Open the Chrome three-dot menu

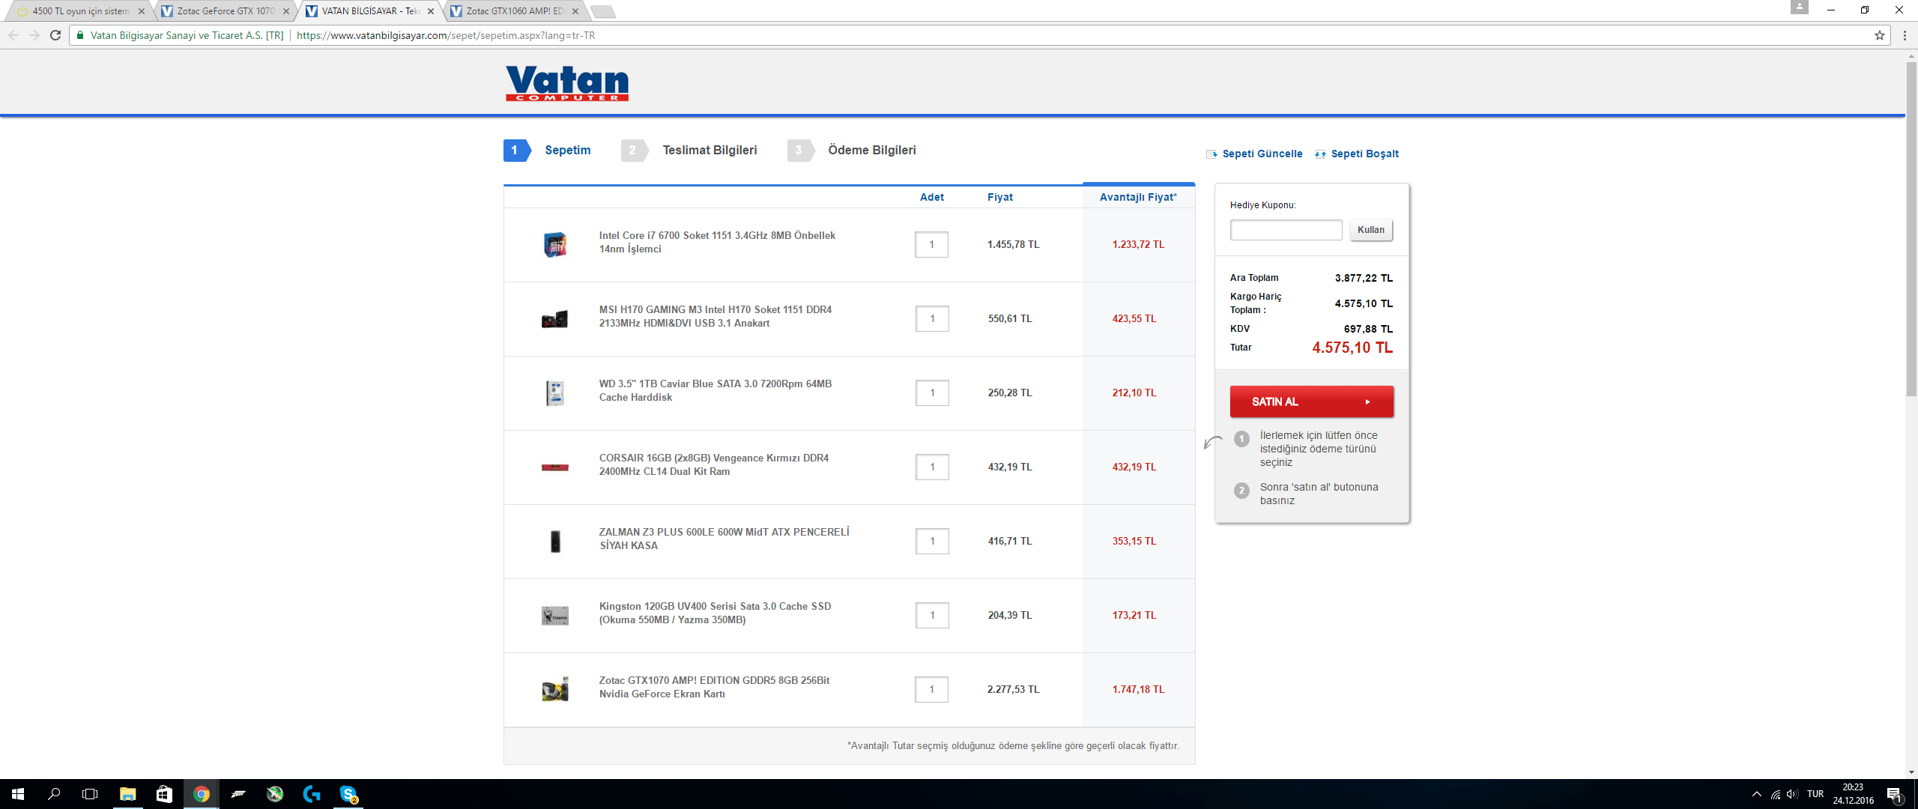click(1904, 35)
